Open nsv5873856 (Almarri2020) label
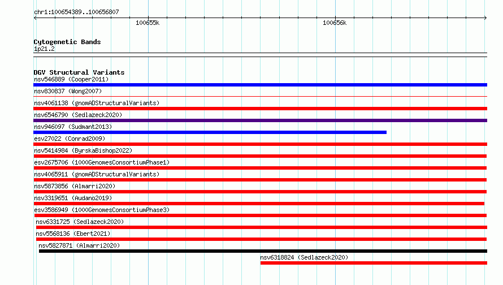The height and width of the screenshot is (285, 503). pyautogui.click(x=75, y=186)
